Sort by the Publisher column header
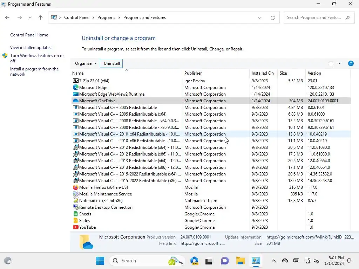This screenshot has width=359, height=269. (216, 73)
